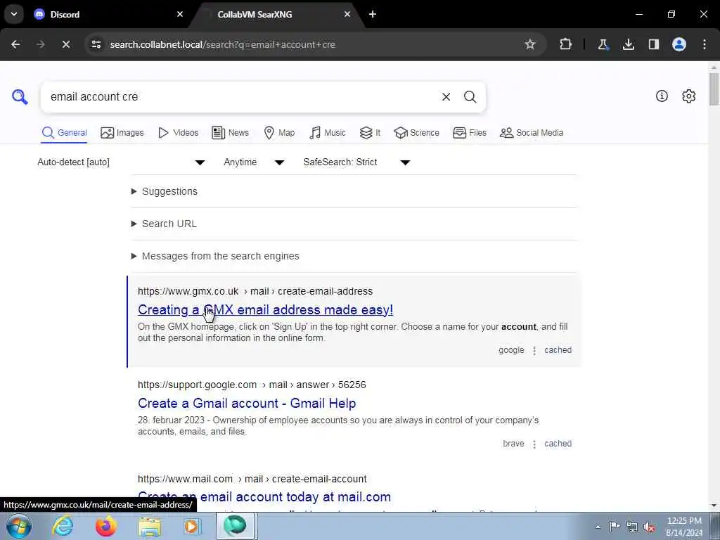Click the page vertical scrollbar thumb
720x540 pixels.
pyautogui.click(x=714, y=89)
